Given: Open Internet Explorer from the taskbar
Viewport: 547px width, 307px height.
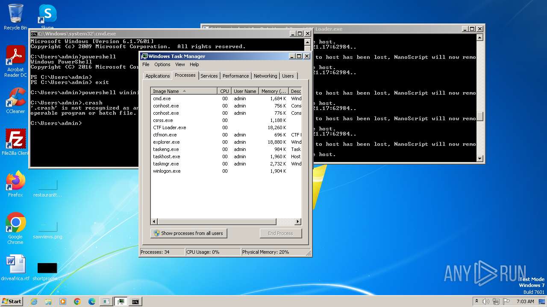Looking at the screenshot, I should pyautogui.click(x=34, y=301).
